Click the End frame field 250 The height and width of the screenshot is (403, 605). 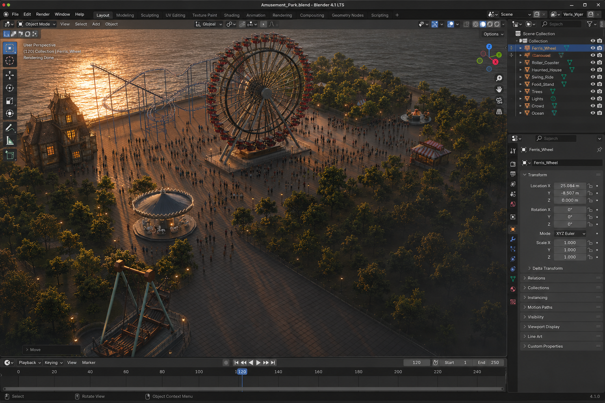[488, 362]
